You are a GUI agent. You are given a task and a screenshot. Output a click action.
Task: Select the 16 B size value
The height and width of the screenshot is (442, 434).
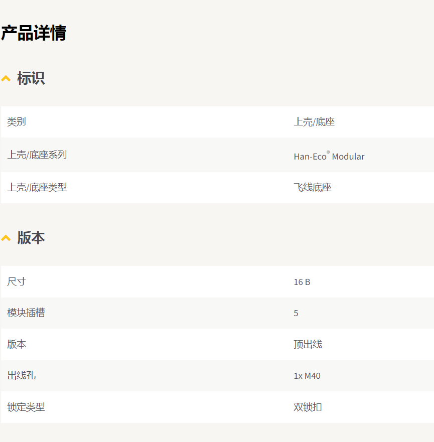pos(302,282)
